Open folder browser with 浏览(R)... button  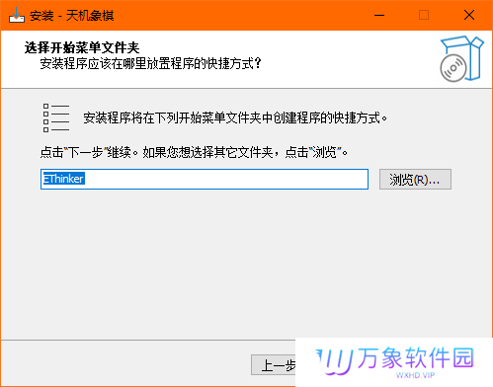[415, 180]
